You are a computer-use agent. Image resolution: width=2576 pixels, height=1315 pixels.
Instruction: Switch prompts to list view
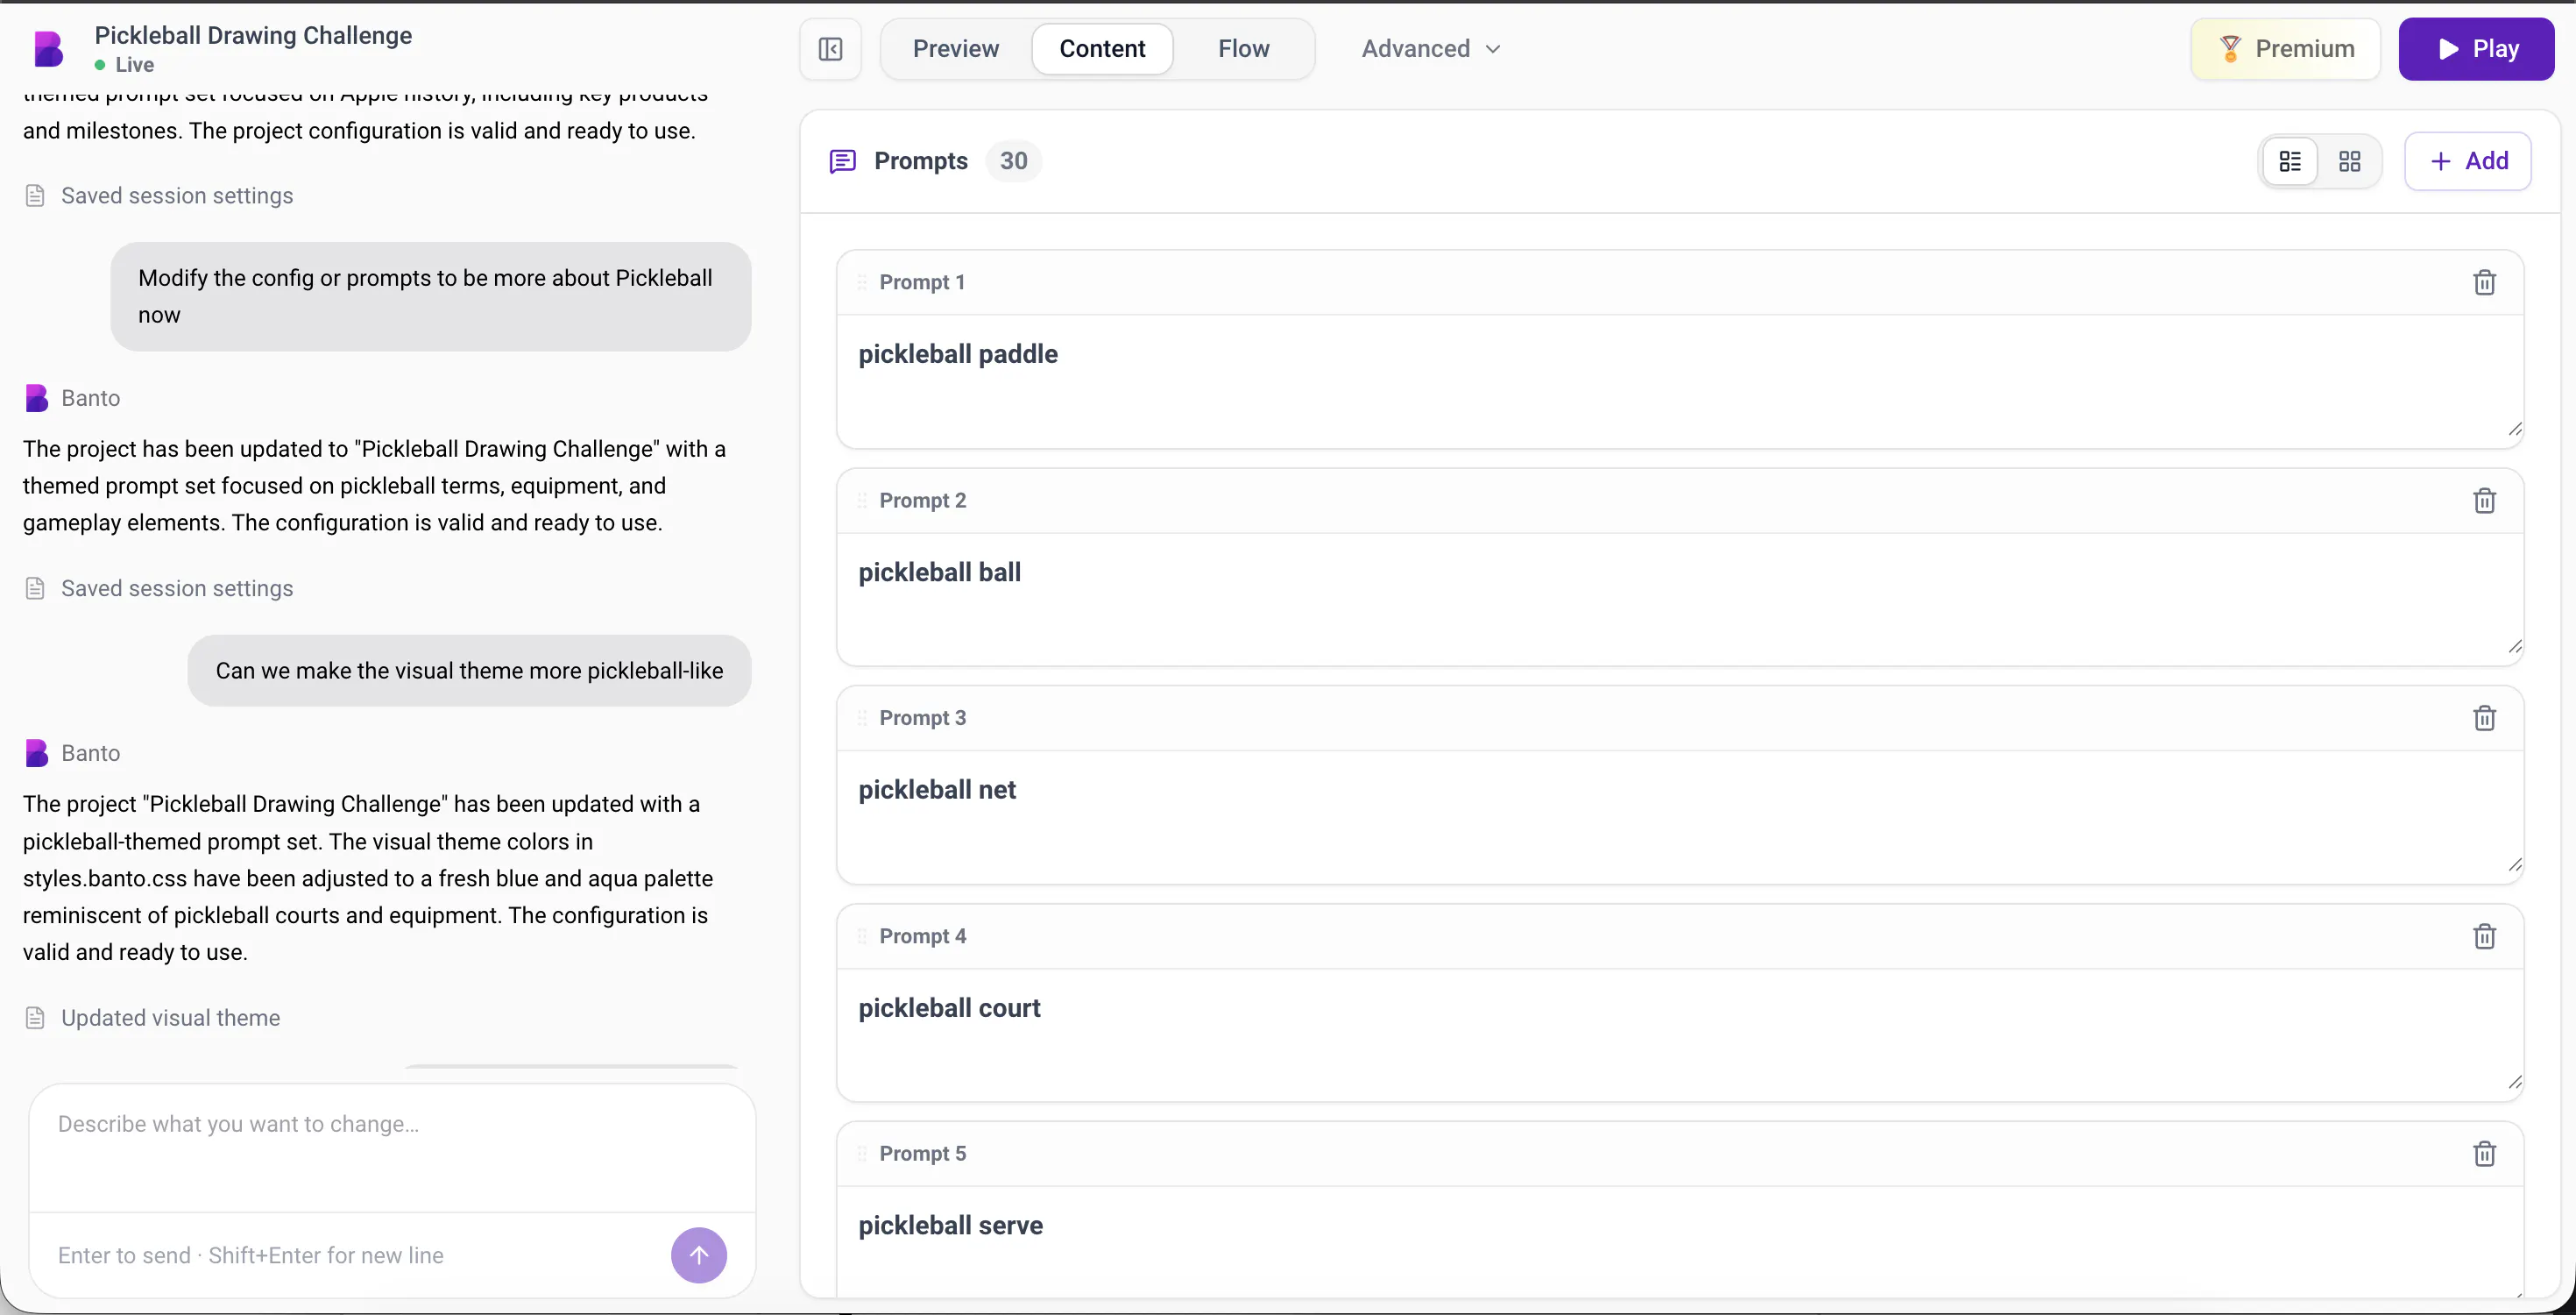[x=2290, y=161]
